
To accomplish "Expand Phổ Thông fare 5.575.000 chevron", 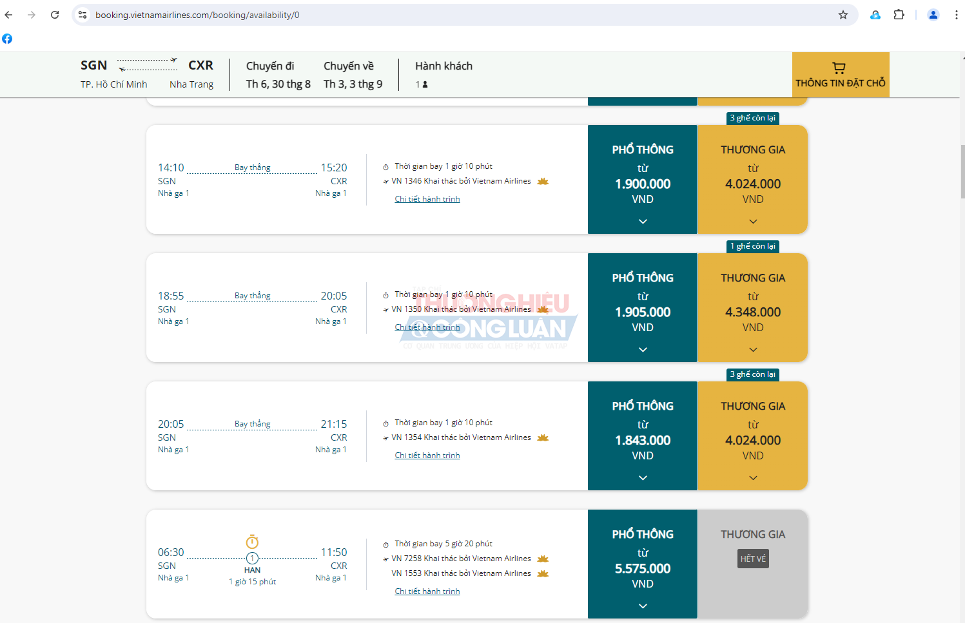I will tap(643, 606).
